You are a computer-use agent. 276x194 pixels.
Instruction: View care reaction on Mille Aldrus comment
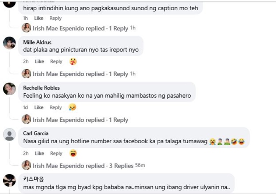[x=73, y=61]
